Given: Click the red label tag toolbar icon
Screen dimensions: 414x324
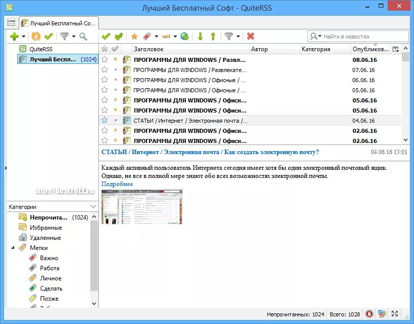Looking at the screenshot, I should click(x=147, y=37).
